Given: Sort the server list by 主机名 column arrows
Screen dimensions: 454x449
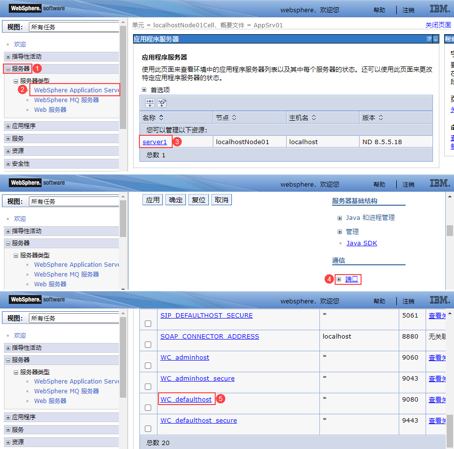Looking at the screenshot, I should pos(314,117).
